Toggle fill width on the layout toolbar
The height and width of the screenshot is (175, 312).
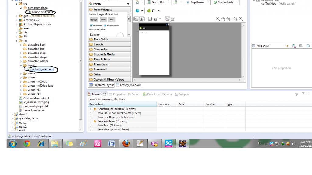click(x=136, y=19)
